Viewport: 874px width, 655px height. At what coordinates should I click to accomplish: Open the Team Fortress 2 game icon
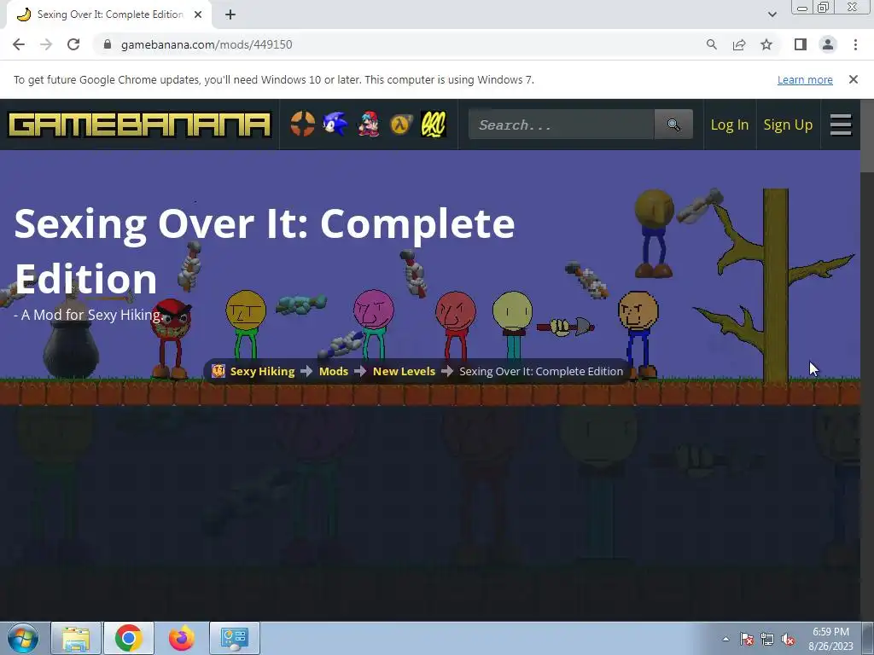[x=303, y=124]
